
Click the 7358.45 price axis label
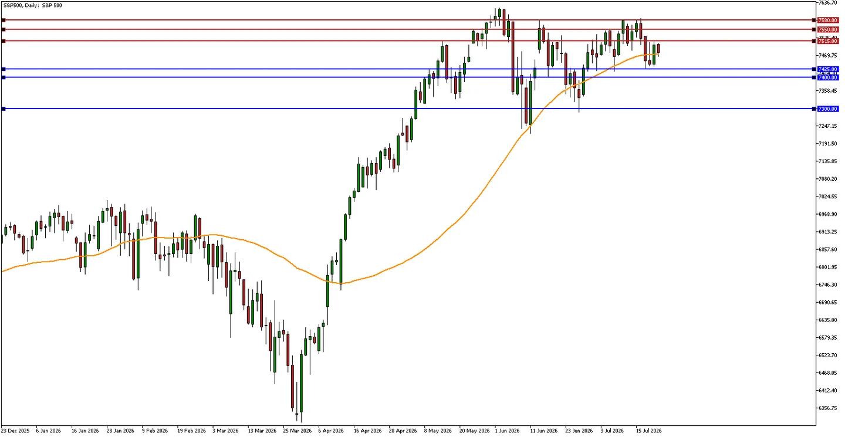[827, 91]
